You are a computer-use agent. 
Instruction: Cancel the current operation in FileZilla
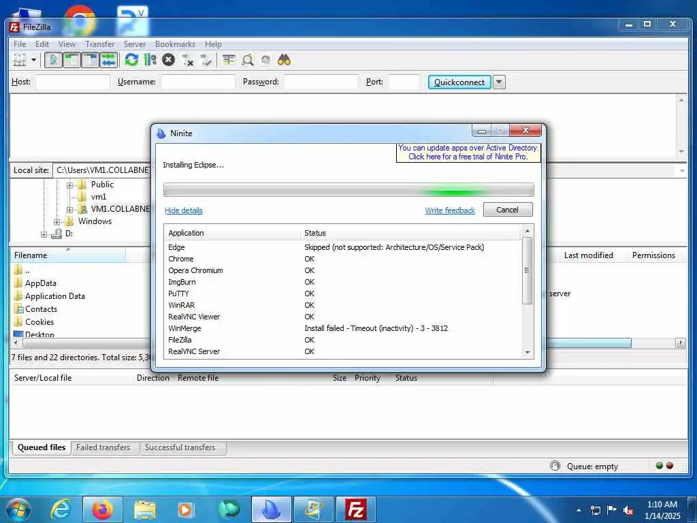click(169, 60)
